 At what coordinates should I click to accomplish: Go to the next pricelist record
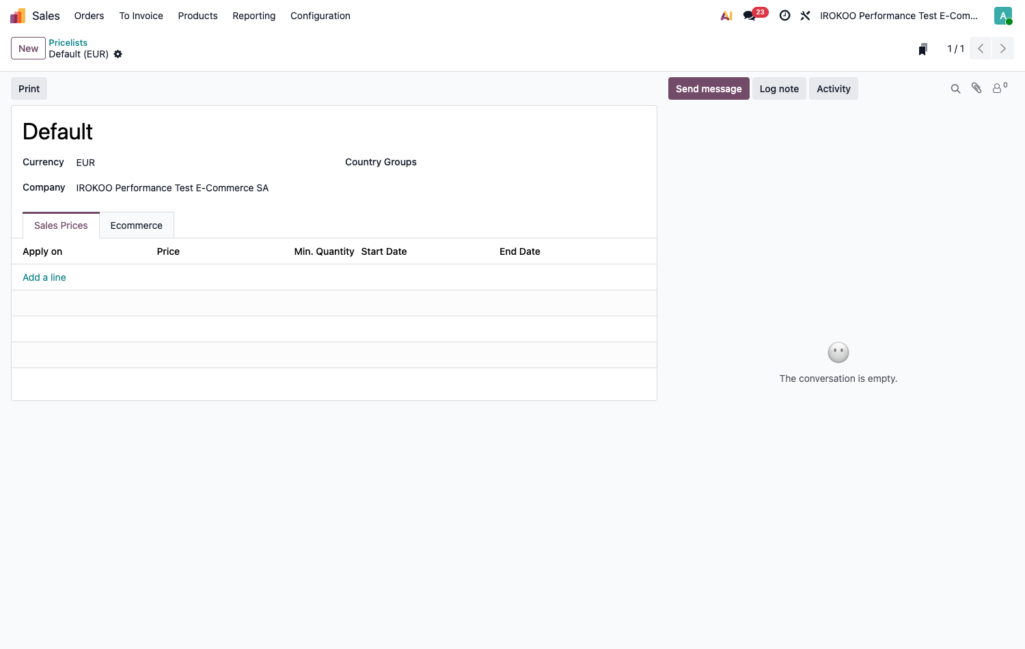pyautogui.click(x=1003, y=49)
